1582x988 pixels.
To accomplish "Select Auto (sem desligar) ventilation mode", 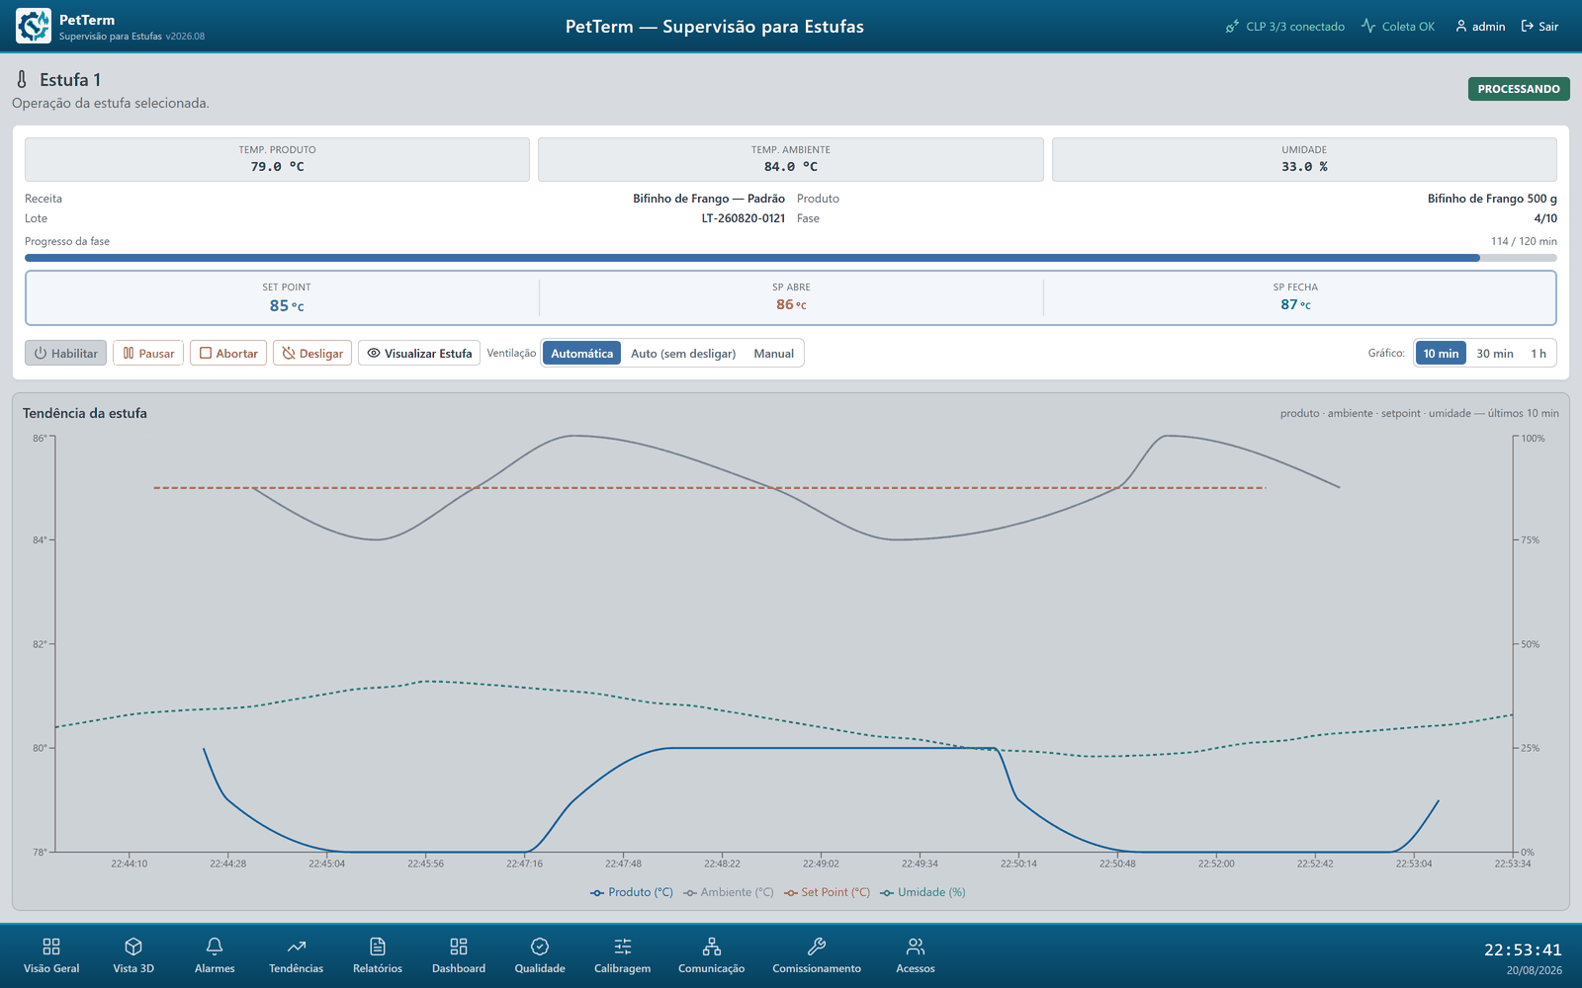I will (x=683, y=354).
